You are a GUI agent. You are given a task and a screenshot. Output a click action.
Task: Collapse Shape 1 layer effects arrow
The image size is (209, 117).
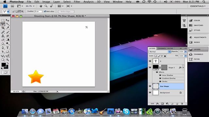[183, 68]
